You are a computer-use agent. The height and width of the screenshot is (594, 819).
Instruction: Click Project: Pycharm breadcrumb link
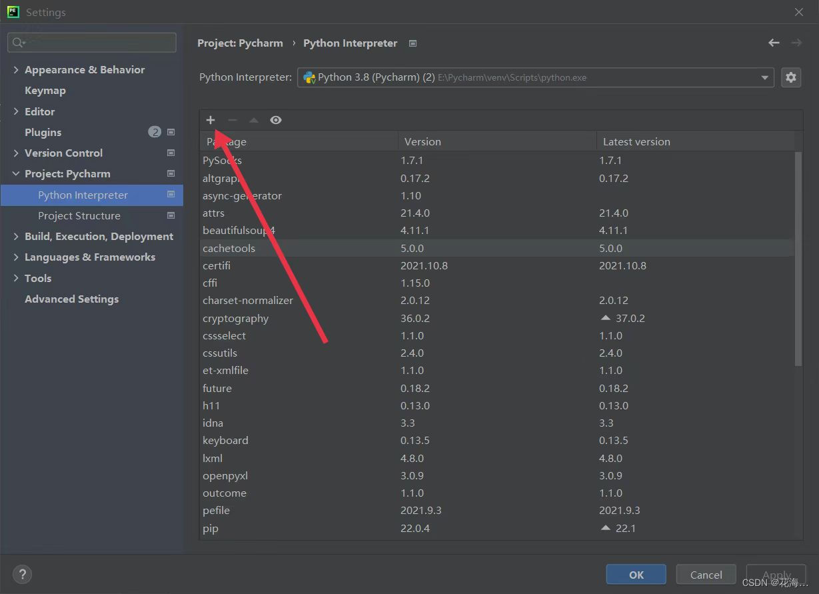240,43
